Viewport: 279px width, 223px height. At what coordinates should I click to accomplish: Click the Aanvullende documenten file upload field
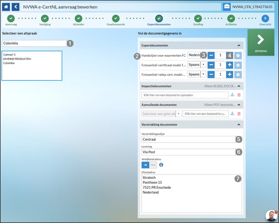pos(206,114)
